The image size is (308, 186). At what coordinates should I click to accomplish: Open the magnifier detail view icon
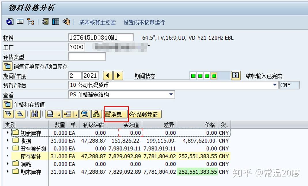(x=84, y=114)
